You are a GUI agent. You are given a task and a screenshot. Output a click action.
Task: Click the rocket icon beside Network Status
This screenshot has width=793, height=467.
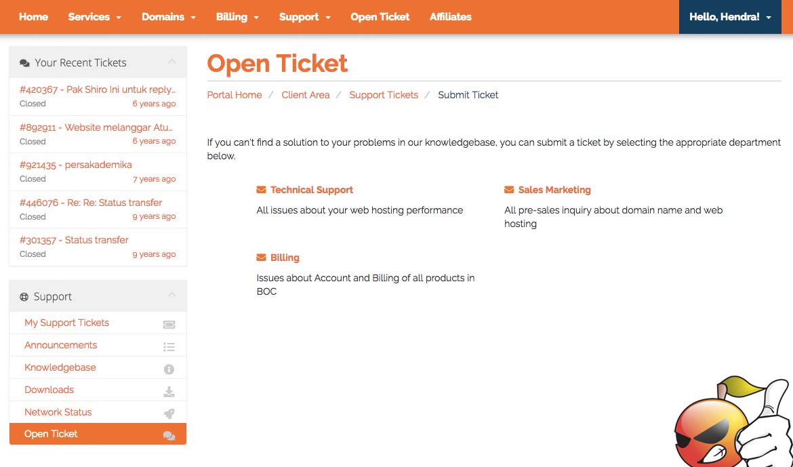click(x=169, y=413)
